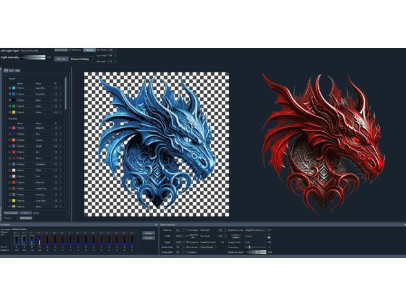Click the Rematch button in Color Sliders

click(149, 233)
